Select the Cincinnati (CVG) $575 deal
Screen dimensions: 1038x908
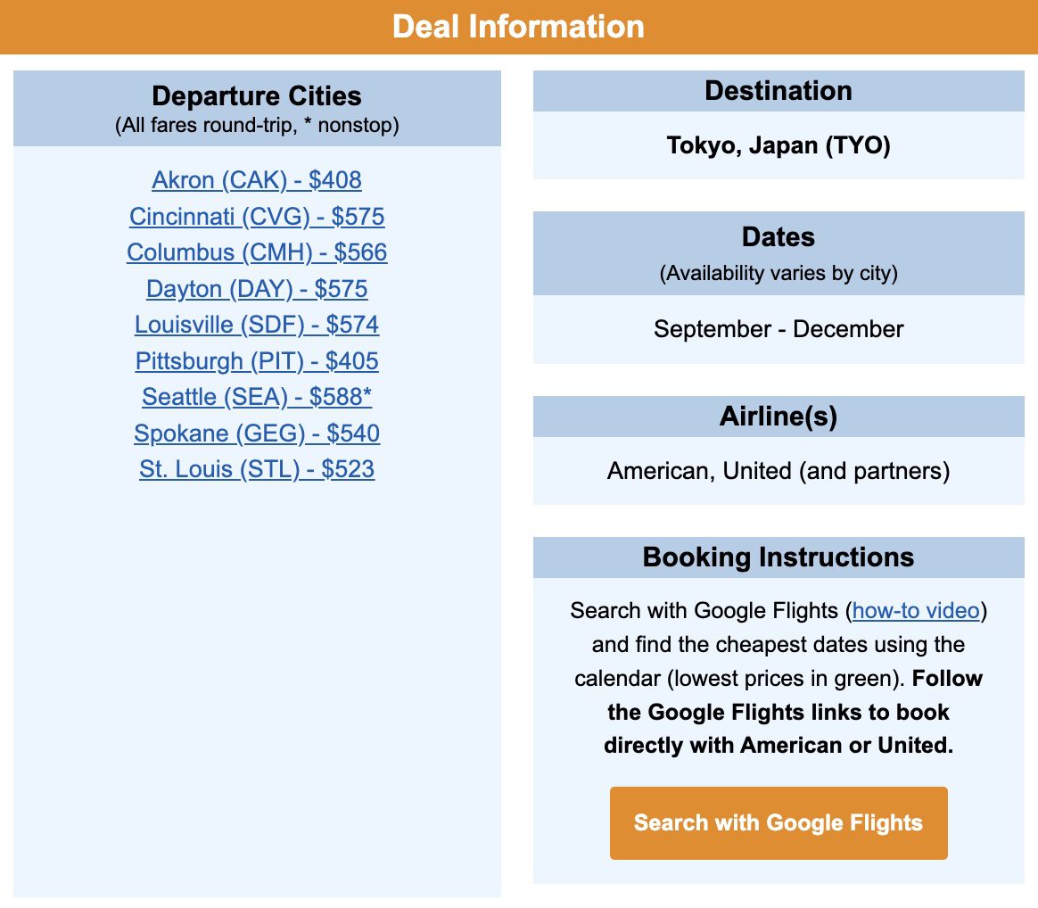coord(257,217)
